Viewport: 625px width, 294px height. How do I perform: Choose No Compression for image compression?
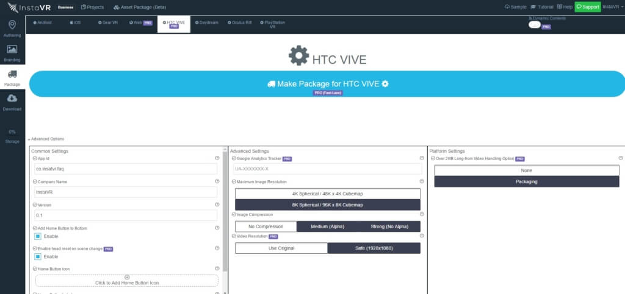pos(266,226)
